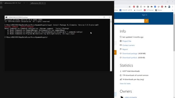Screen dimensions: 175x98
Task: Click 'last updated 3 months ago' text
Action: 133,37
